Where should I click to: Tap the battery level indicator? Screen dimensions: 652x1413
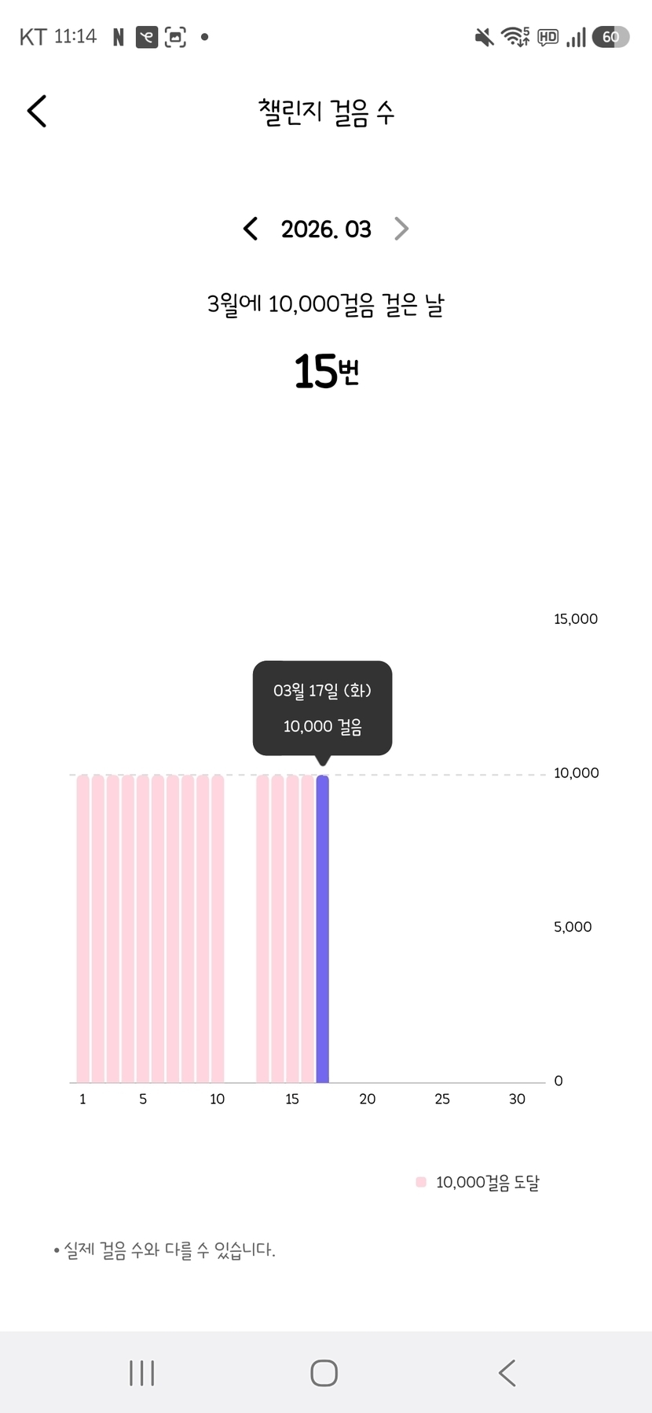coord(610,37)
